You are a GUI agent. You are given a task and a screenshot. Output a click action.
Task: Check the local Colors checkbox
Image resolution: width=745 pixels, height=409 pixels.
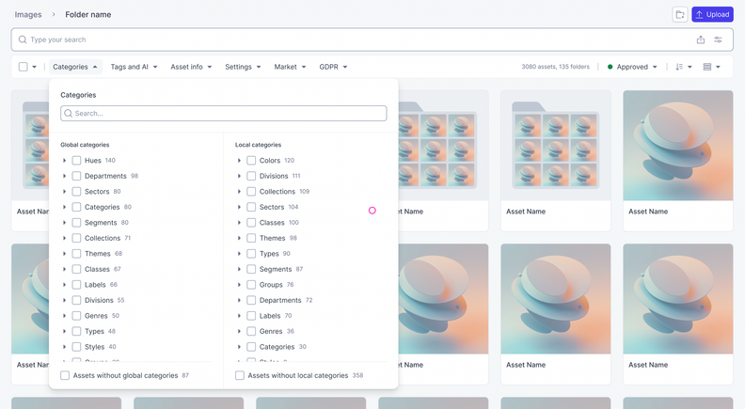[251, 161]
